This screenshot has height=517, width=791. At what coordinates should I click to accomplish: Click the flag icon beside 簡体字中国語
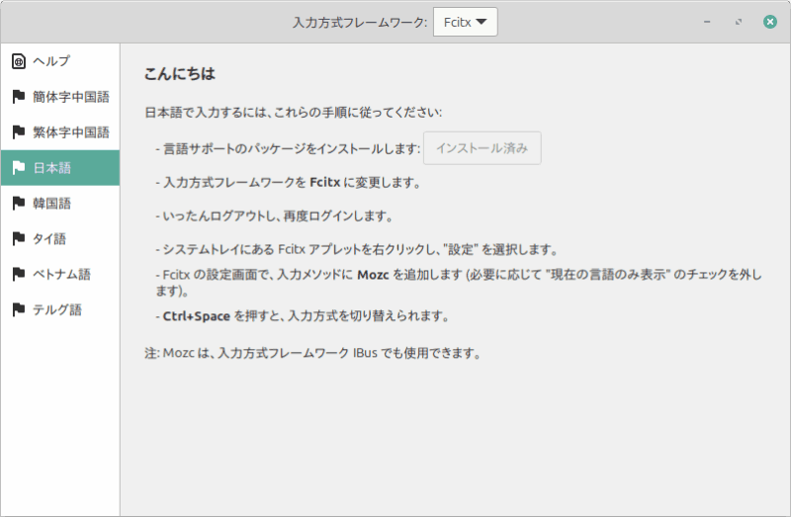[18, 97]
